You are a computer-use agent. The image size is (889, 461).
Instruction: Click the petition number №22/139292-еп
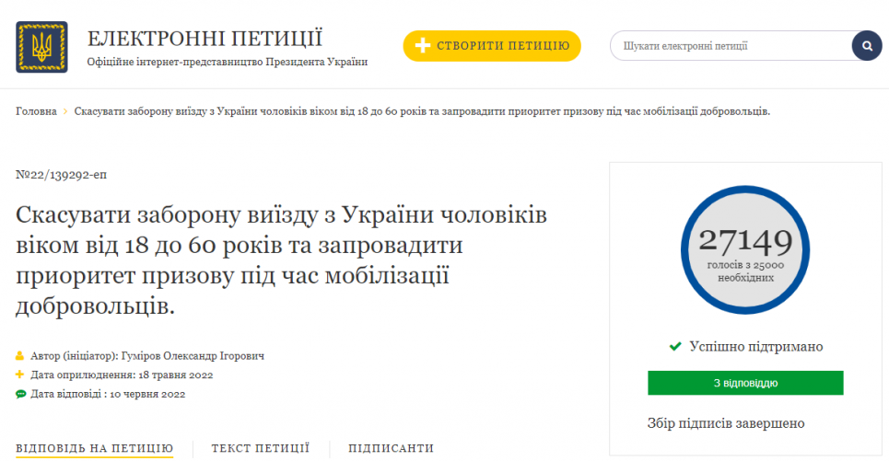54,175
